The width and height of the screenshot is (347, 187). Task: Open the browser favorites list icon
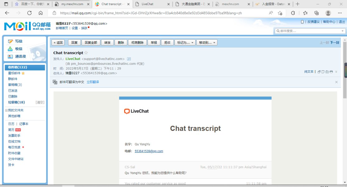tap(305, 13)
